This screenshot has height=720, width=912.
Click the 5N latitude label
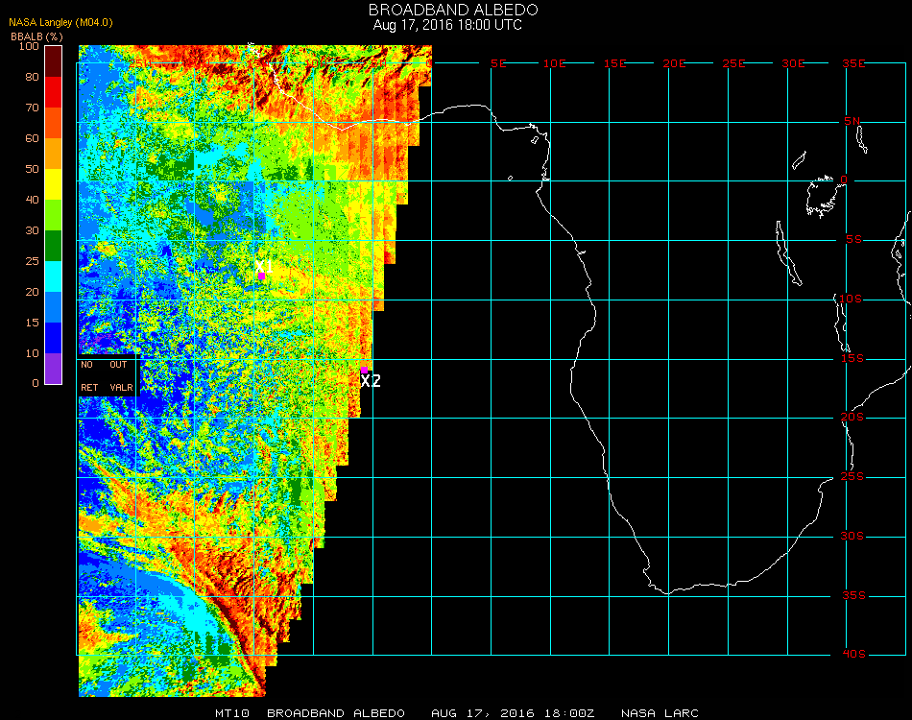[852, 121]
